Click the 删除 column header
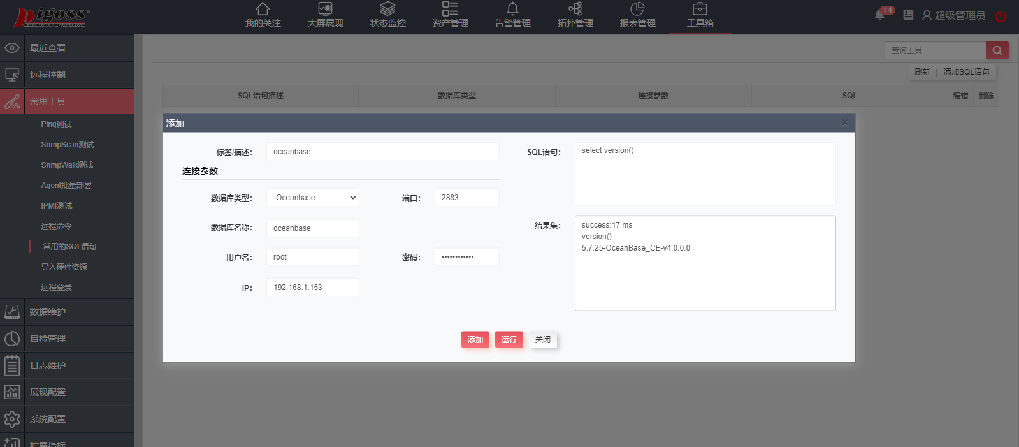Viewport: 1019px width, 447px height. (986, 96)
